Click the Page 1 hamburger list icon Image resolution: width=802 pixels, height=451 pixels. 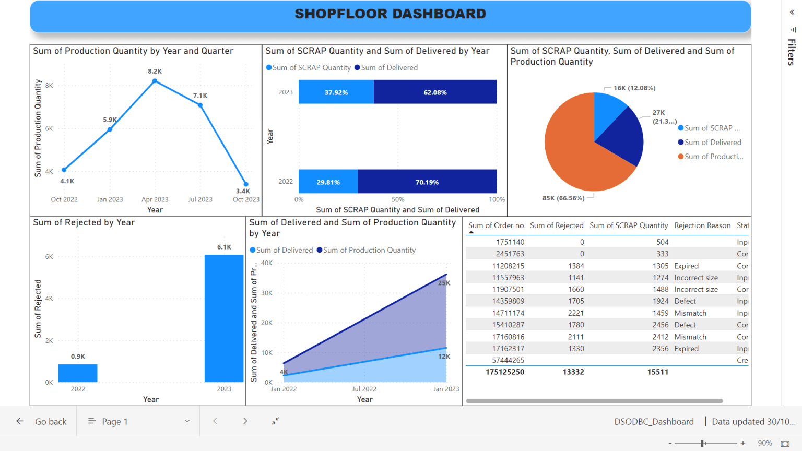point(91,421)
